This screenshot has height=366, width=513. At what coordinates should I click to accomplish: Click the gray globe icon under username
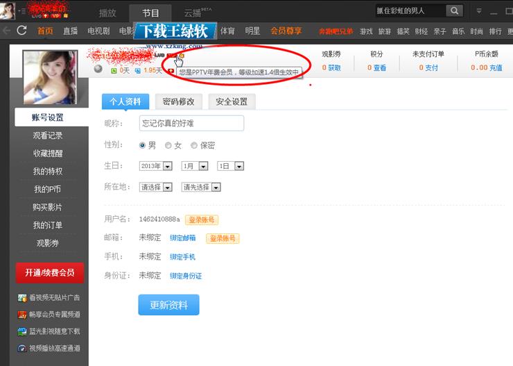tap(98, 69)
